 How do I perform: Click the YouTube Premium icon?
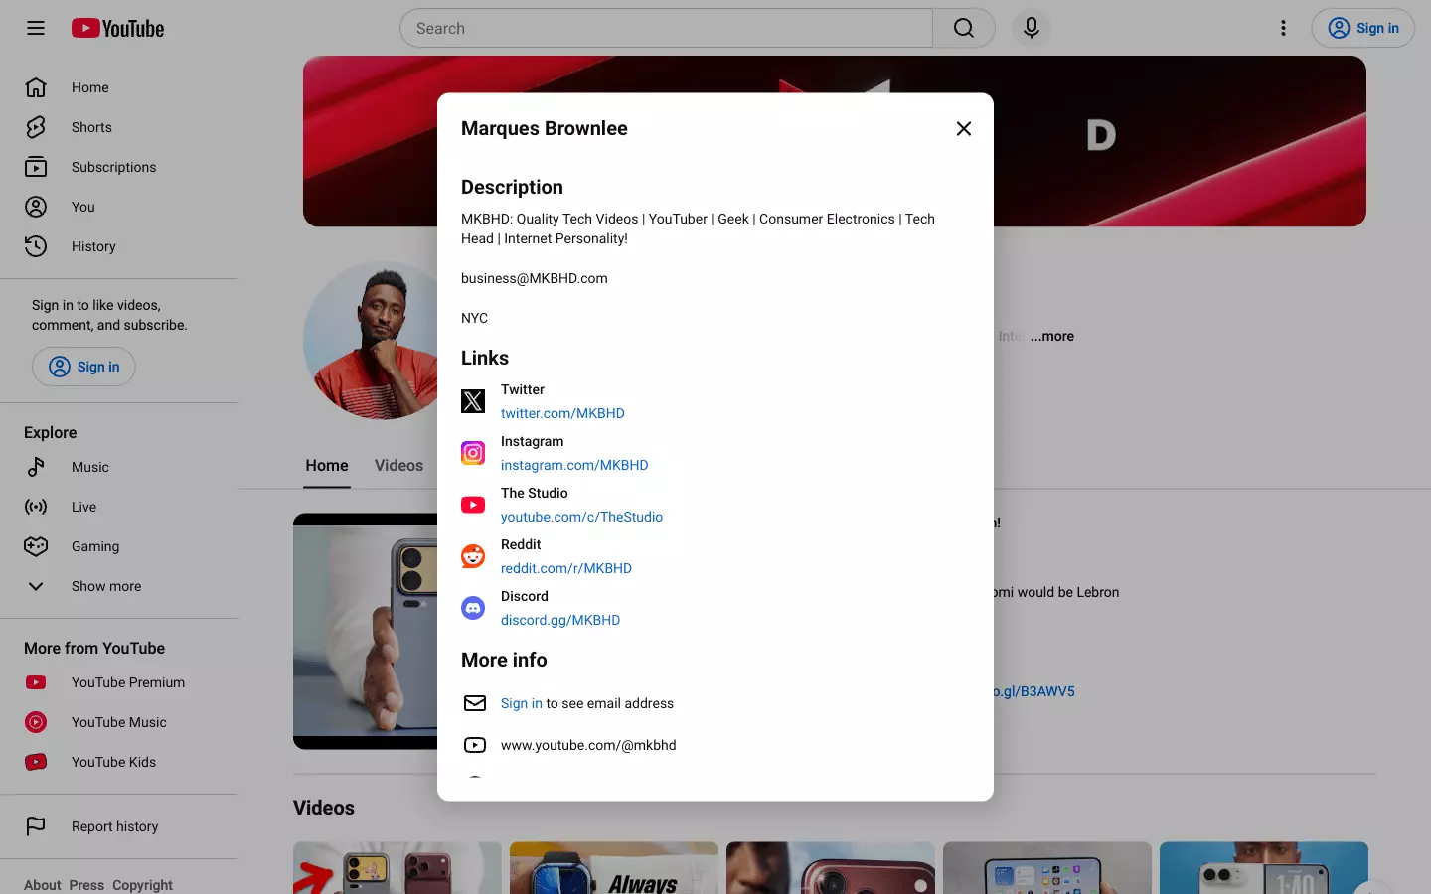[36, 682]
